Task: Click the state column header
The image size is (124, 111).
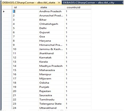Action: tap(51, 7)
